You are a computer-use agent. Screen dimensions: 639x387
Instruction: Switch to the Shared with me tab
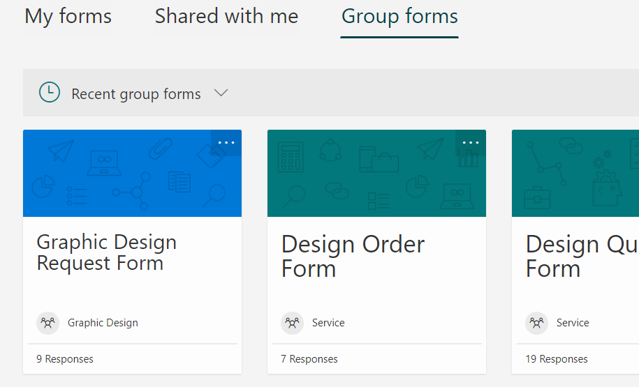click(226, 17)
